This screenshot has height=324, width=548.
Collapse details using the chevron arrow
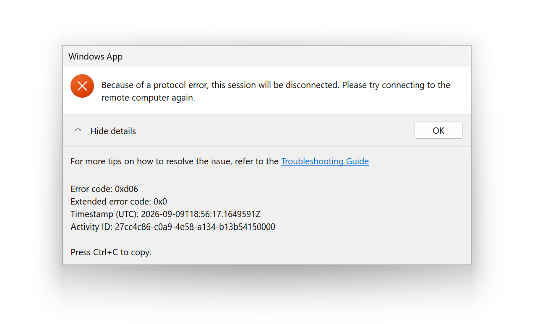click(78, 130)
